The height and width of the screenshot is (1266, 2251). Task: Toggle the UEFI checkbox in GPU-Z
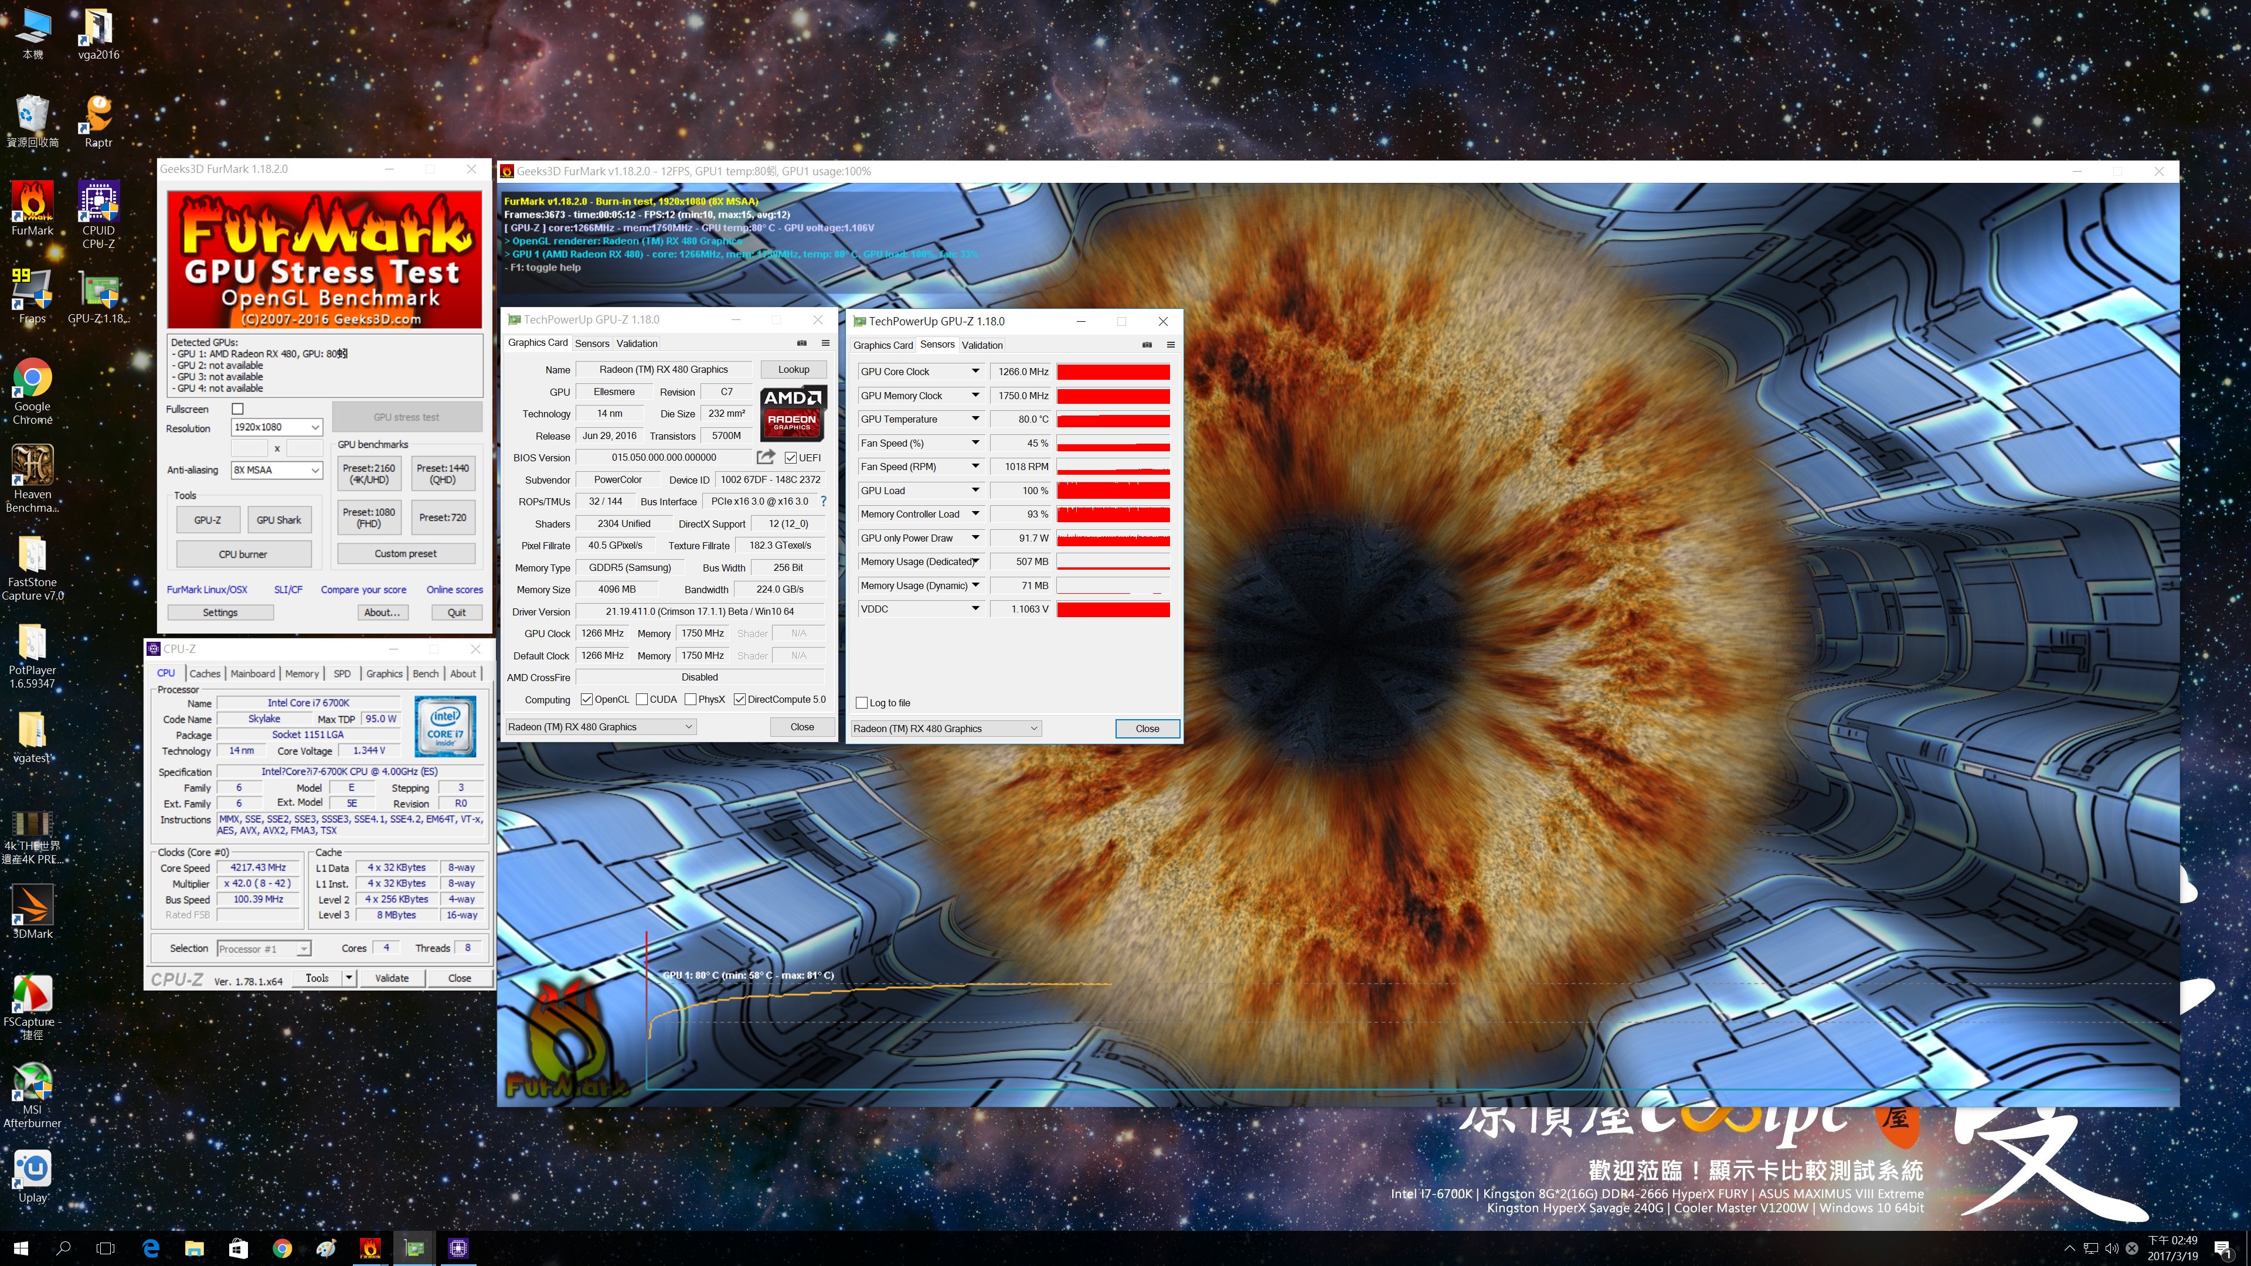click(x=790, y=458)
